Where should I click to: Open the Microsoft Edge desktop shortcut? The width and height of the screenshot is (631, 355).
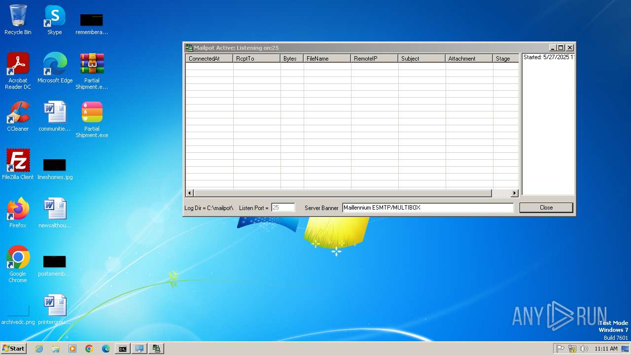[x=55, y=68]
